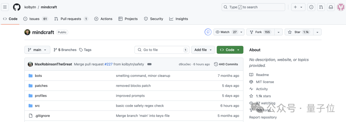Open pull request #227 link
The height and width of the screenshot is (122, 346).
108,64
